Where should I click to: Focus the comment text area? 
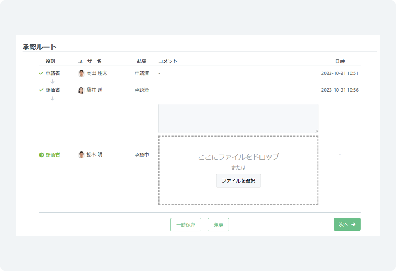[238, 118]
